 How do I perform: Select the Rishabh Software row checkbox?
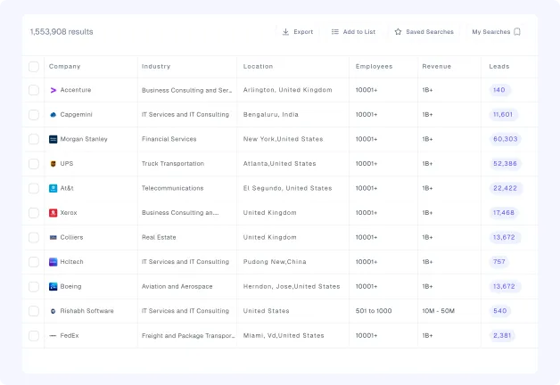(x=34, y=311)
